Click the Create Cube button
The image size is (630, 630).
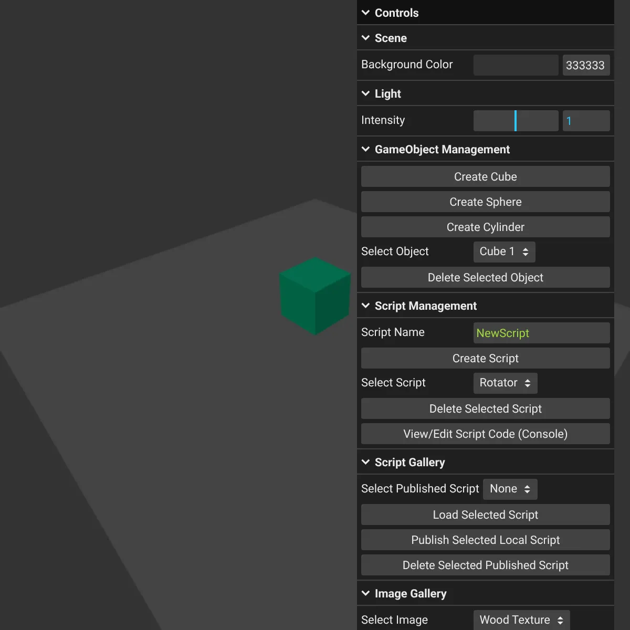coord(485,176)
